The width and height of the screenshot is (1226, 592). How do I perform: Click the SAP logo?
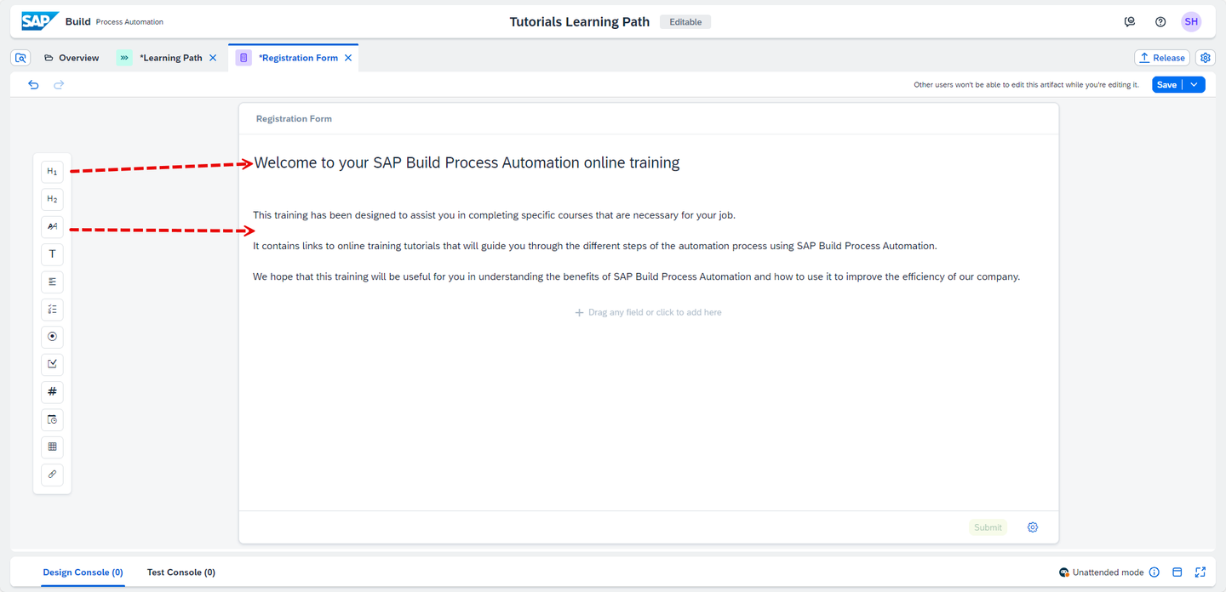coord(40,21)
